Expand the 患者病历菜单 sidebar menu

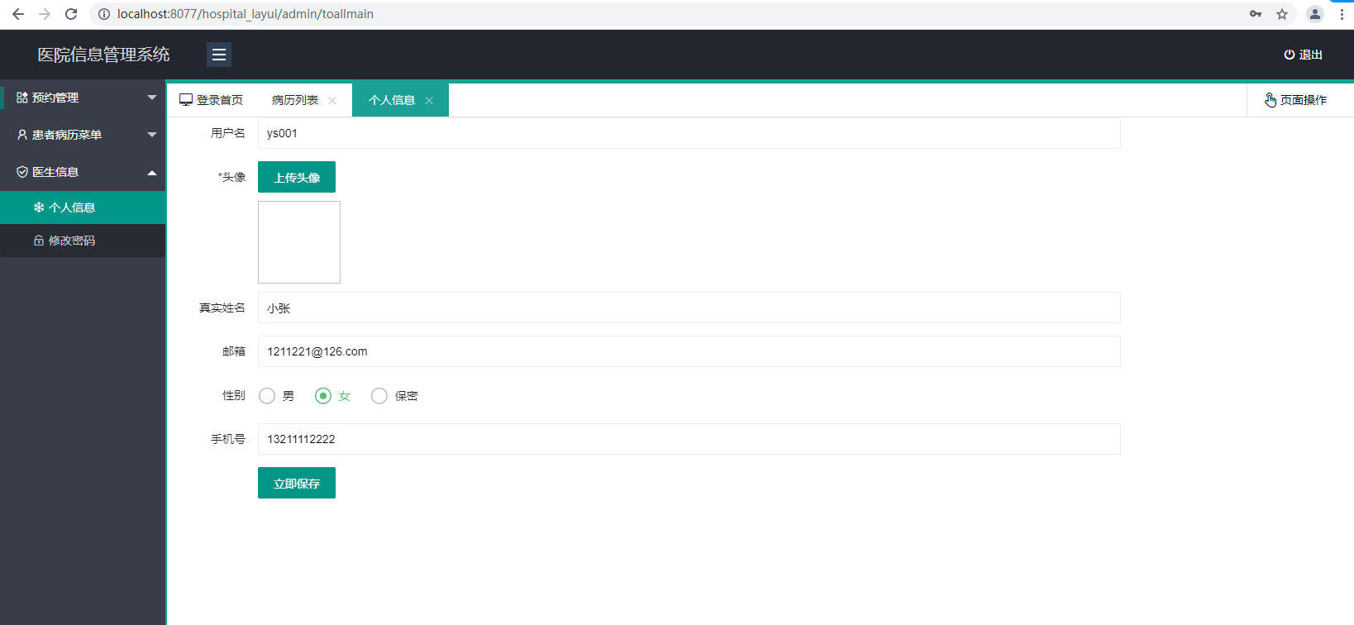click(83, 135)
